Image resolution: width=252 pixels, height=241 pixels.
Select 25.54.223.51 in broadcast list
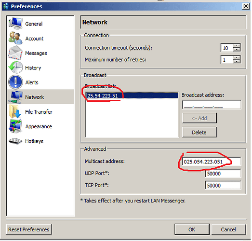(132, 96)
